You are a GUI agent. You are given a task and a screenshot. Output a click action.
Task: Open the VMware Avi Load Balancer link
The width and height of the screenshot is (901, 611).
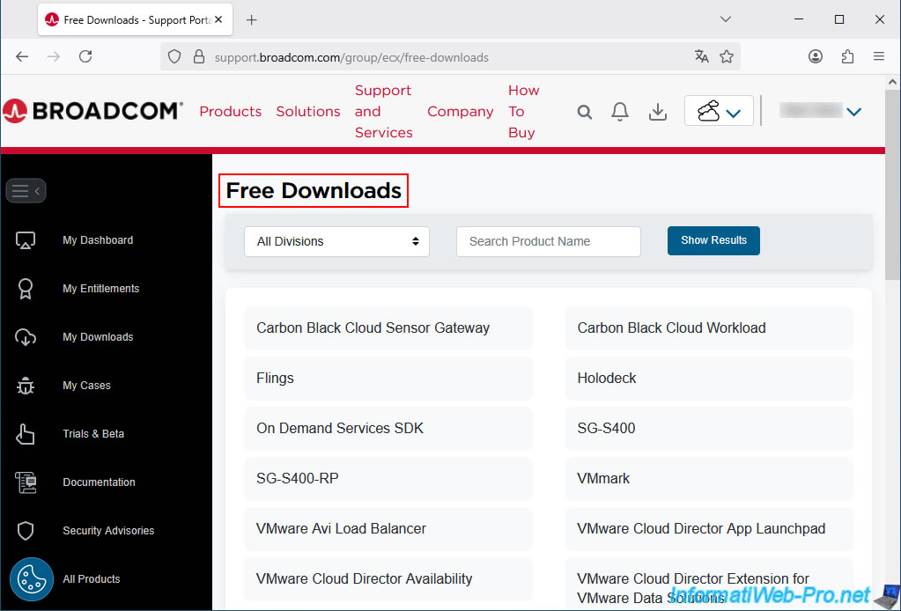341,529
